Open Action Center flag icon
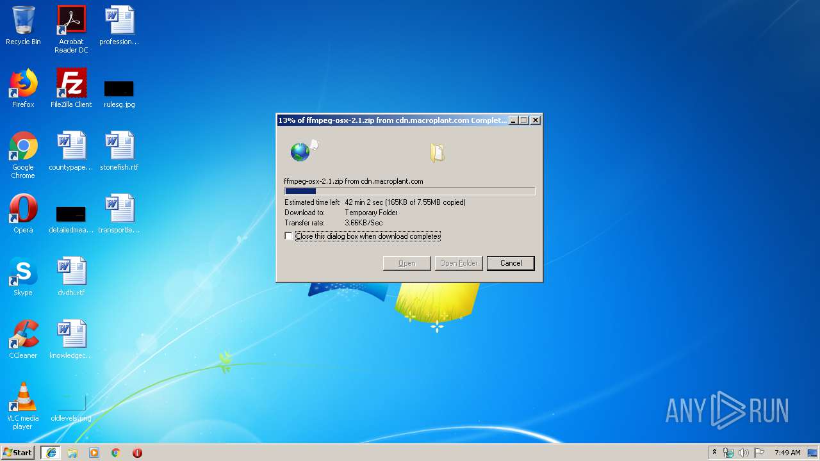Image resolution: width=820 pixels, height=461 pixels. (x=759, y=453)
